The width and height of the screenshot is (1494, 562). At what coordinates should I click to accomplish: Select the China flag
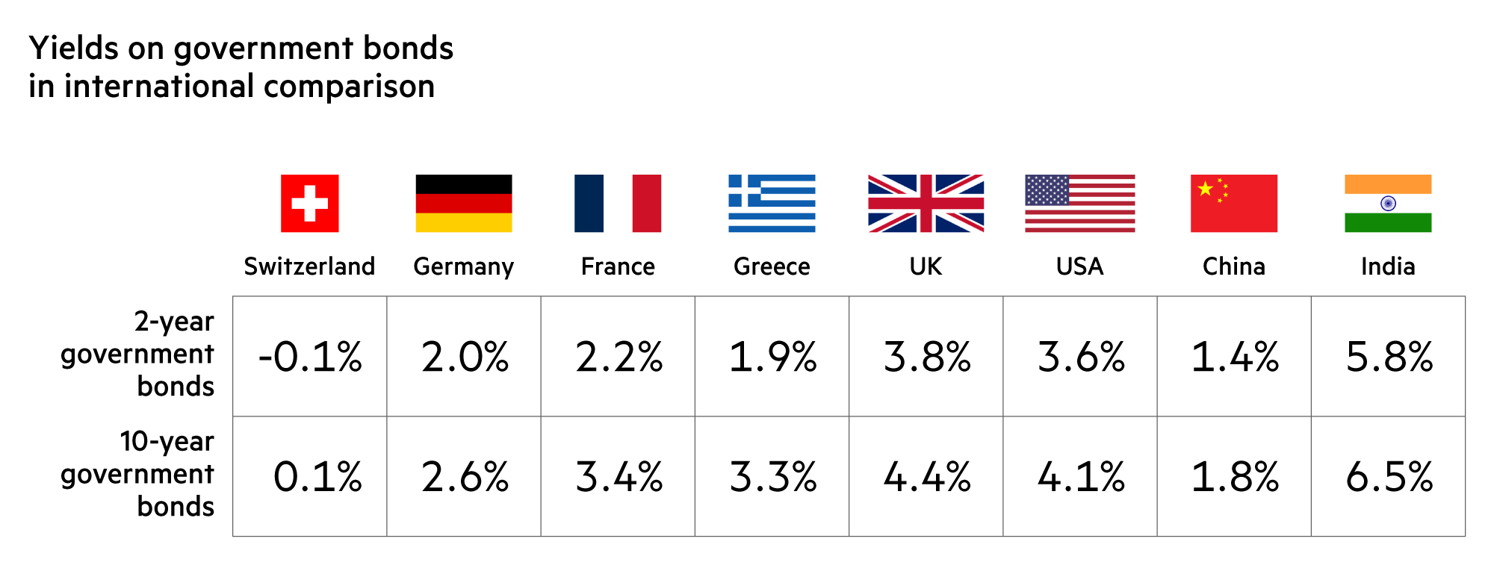click(x=1233, y=203)
